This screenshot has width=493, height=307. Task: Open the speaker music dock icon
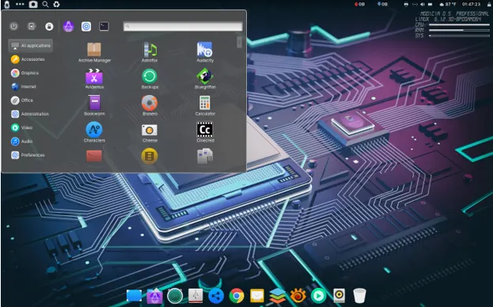click(339, 296)
